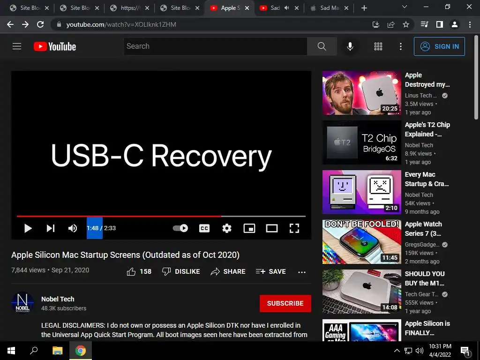Image resolution: width=480 pixels, height=360 pixels.
Task: Open the YouTube hamburger guide menu
Action: click(x=17, y=46)
